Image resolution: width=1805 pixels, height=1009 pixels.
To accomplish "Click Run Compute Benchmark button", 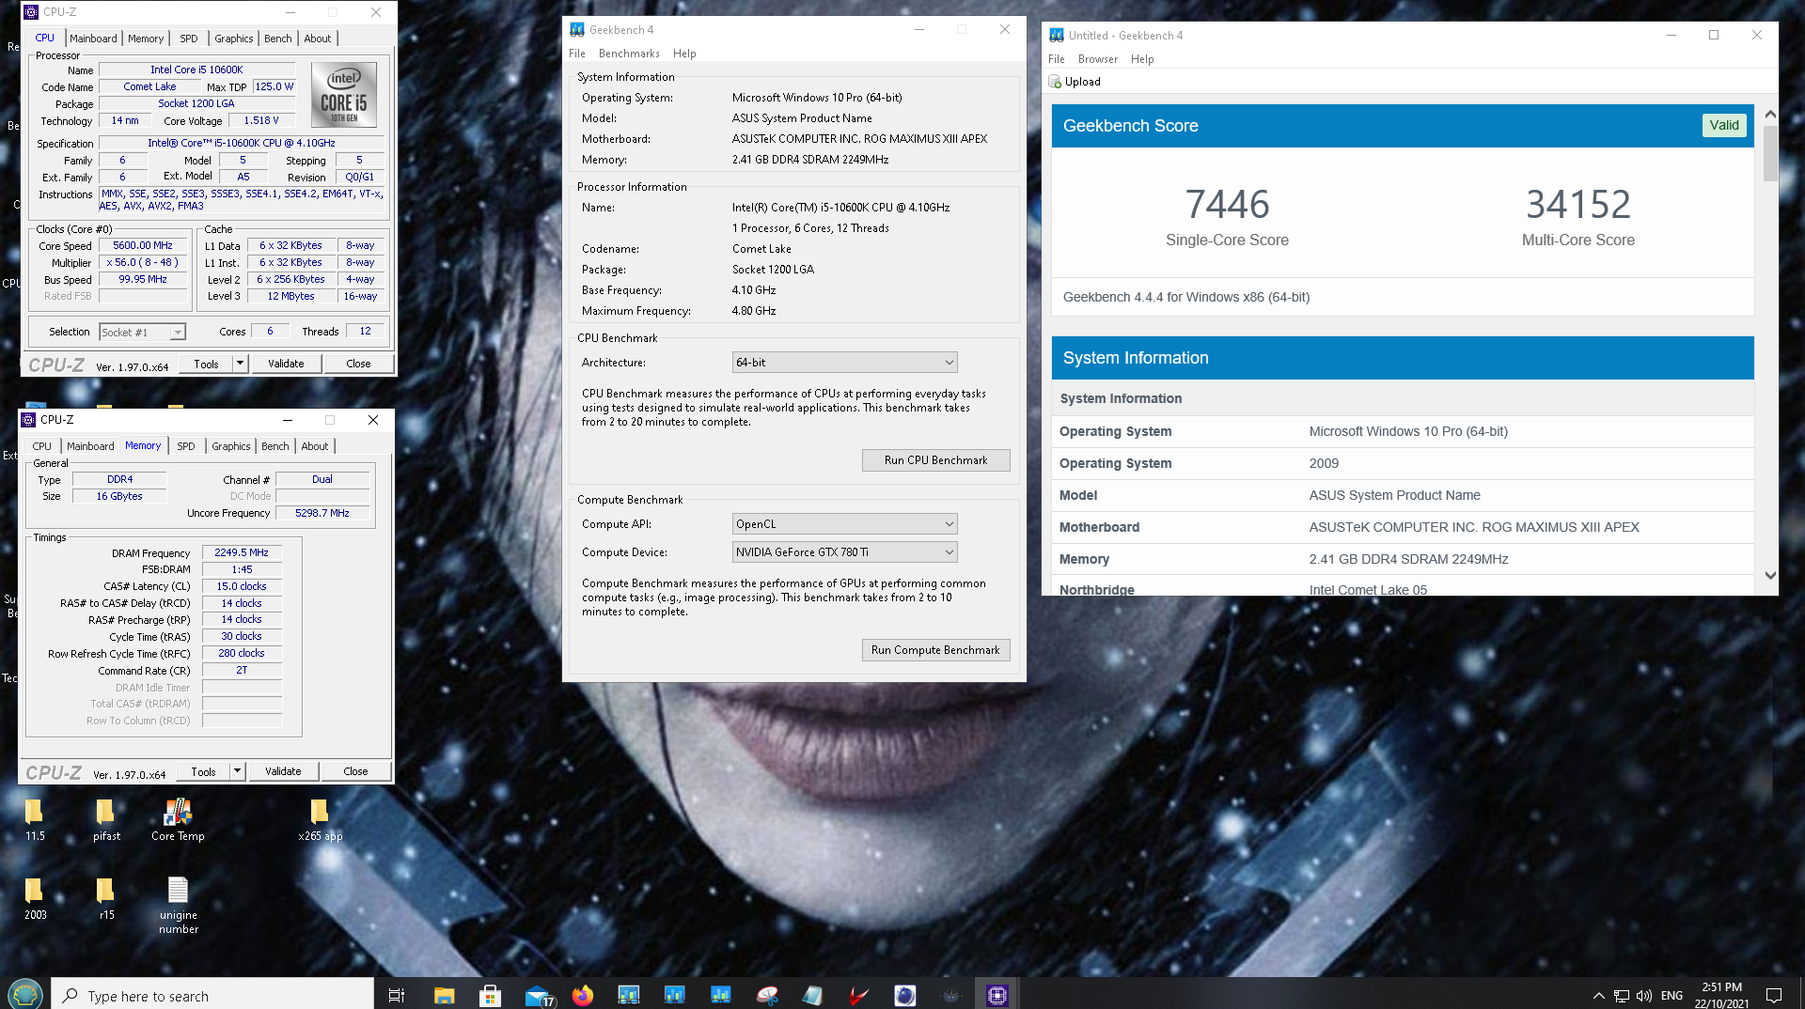I will (935, 650).
